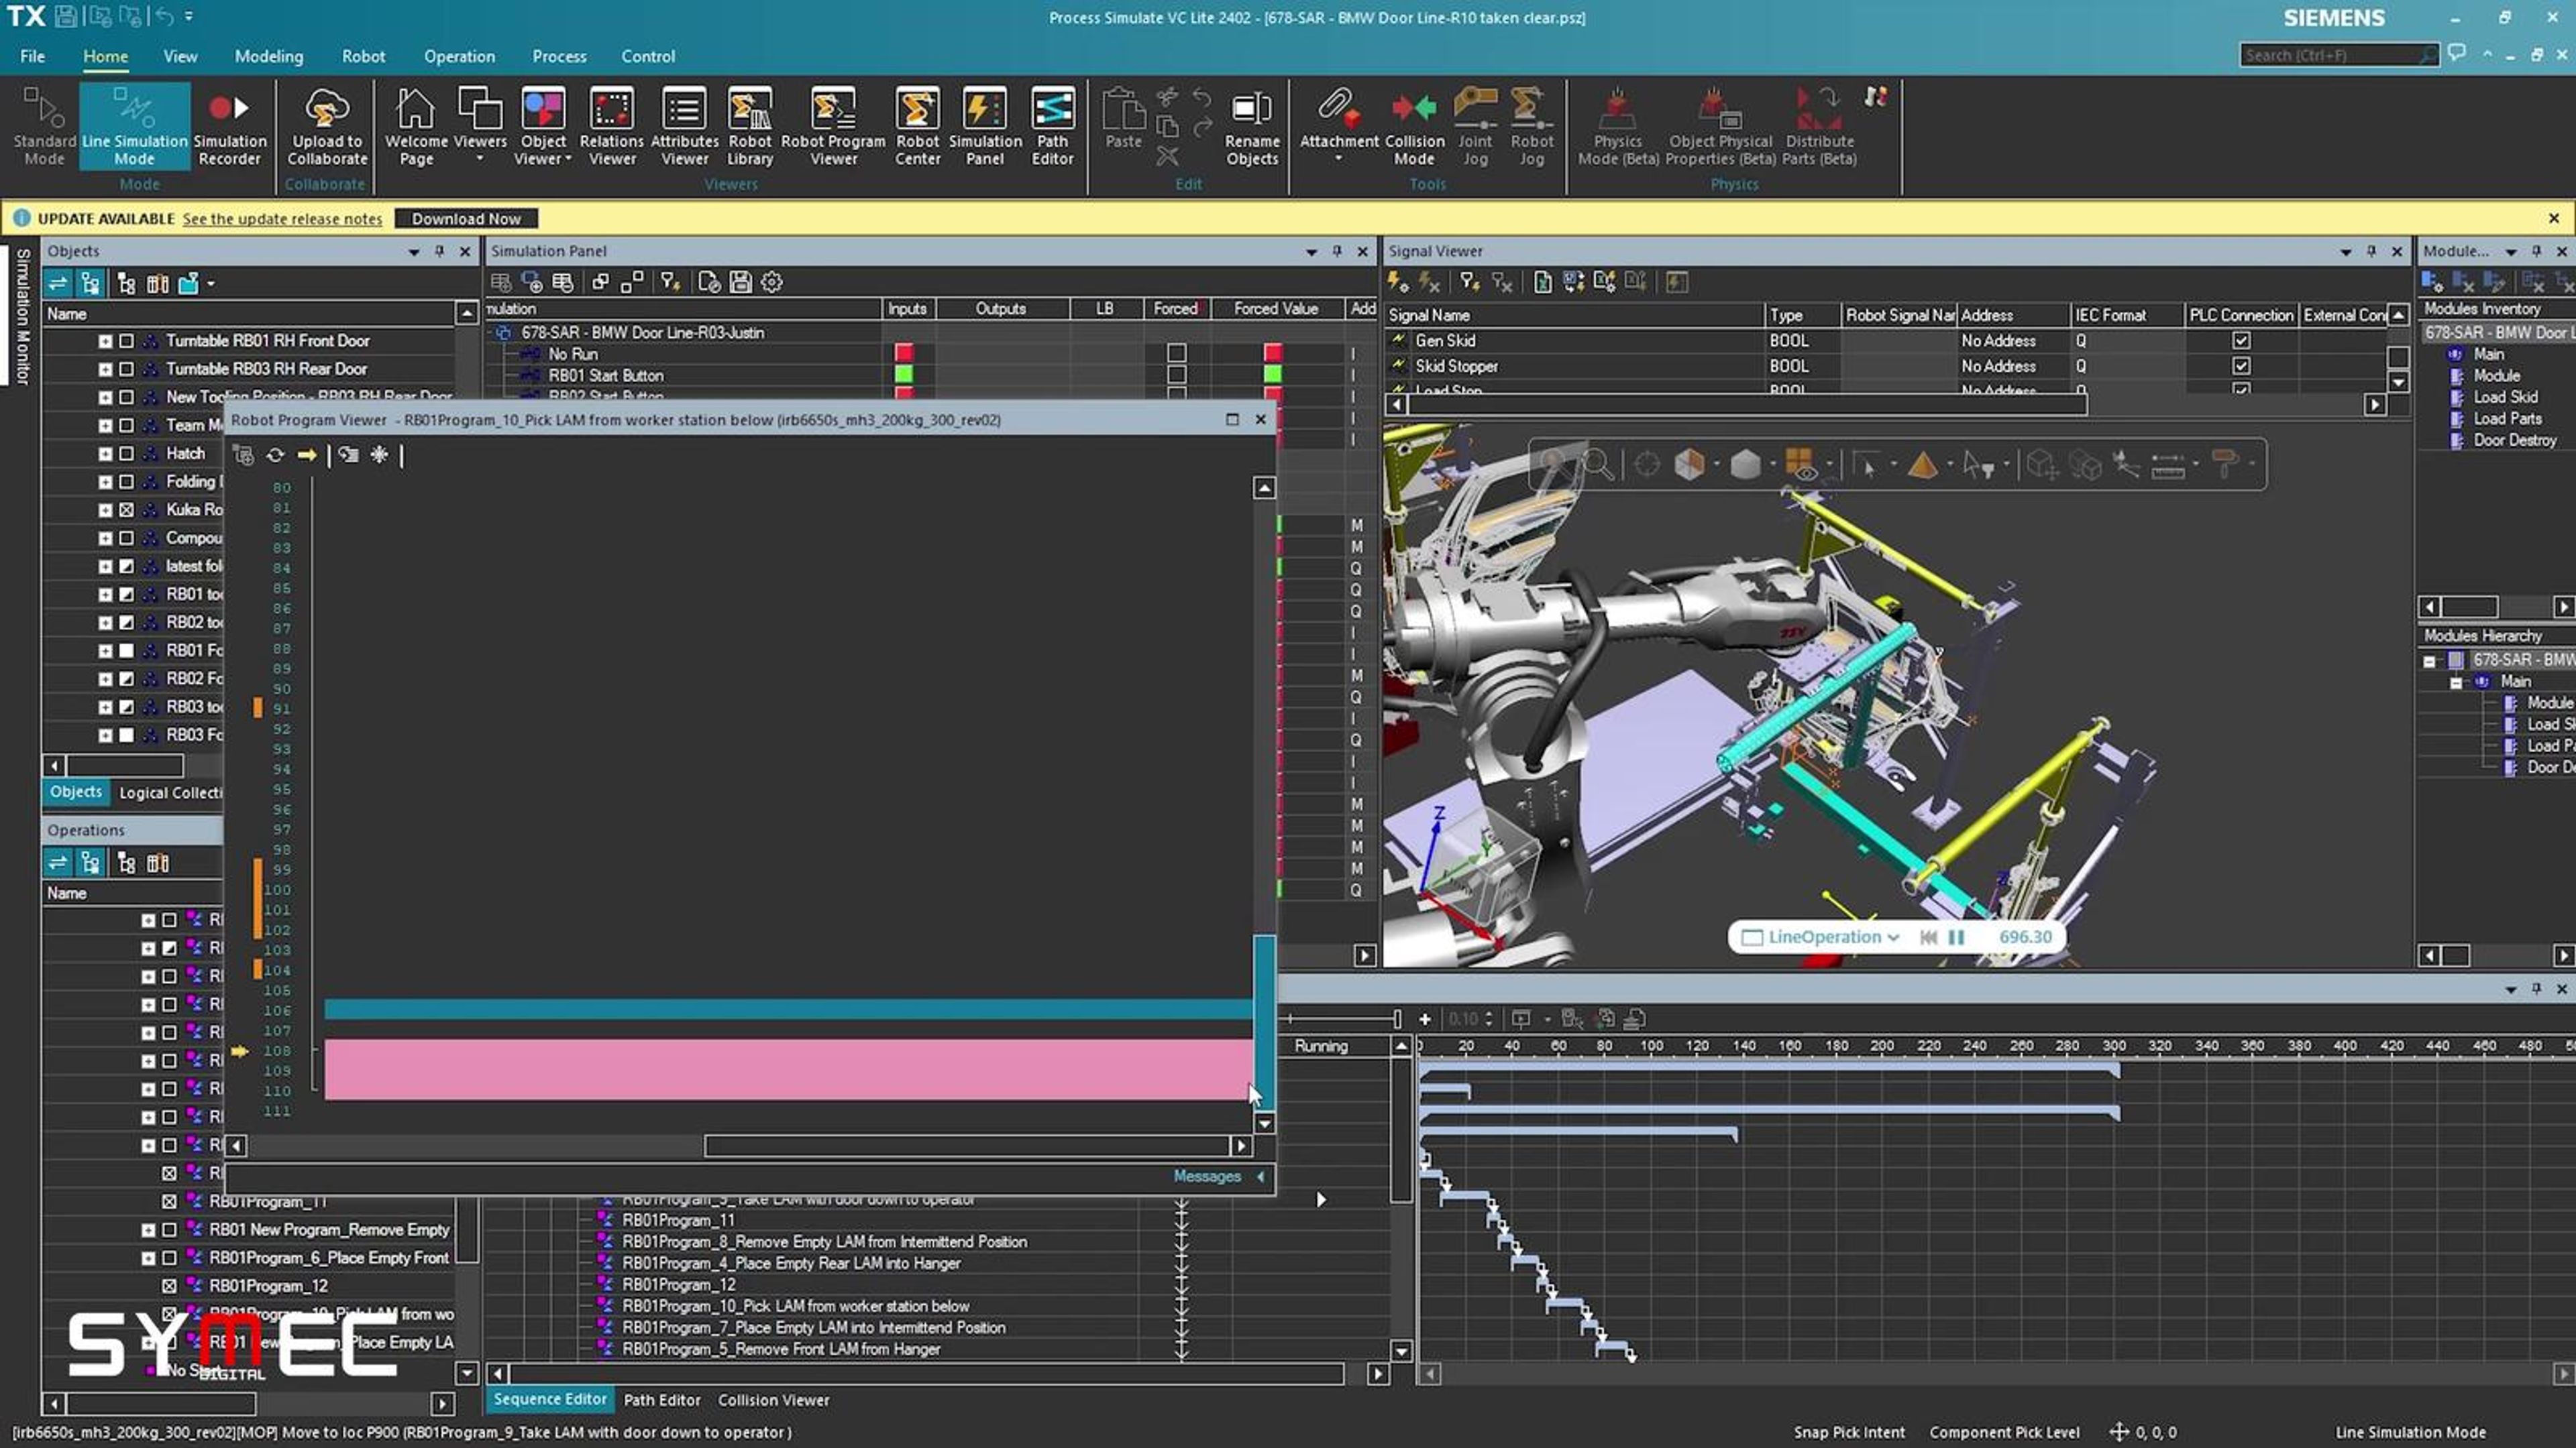Toggle PLC Connection checkbox for Skid Stopper
This screenshot has width=2576, height=1448.
click(x=2241, y=366)
